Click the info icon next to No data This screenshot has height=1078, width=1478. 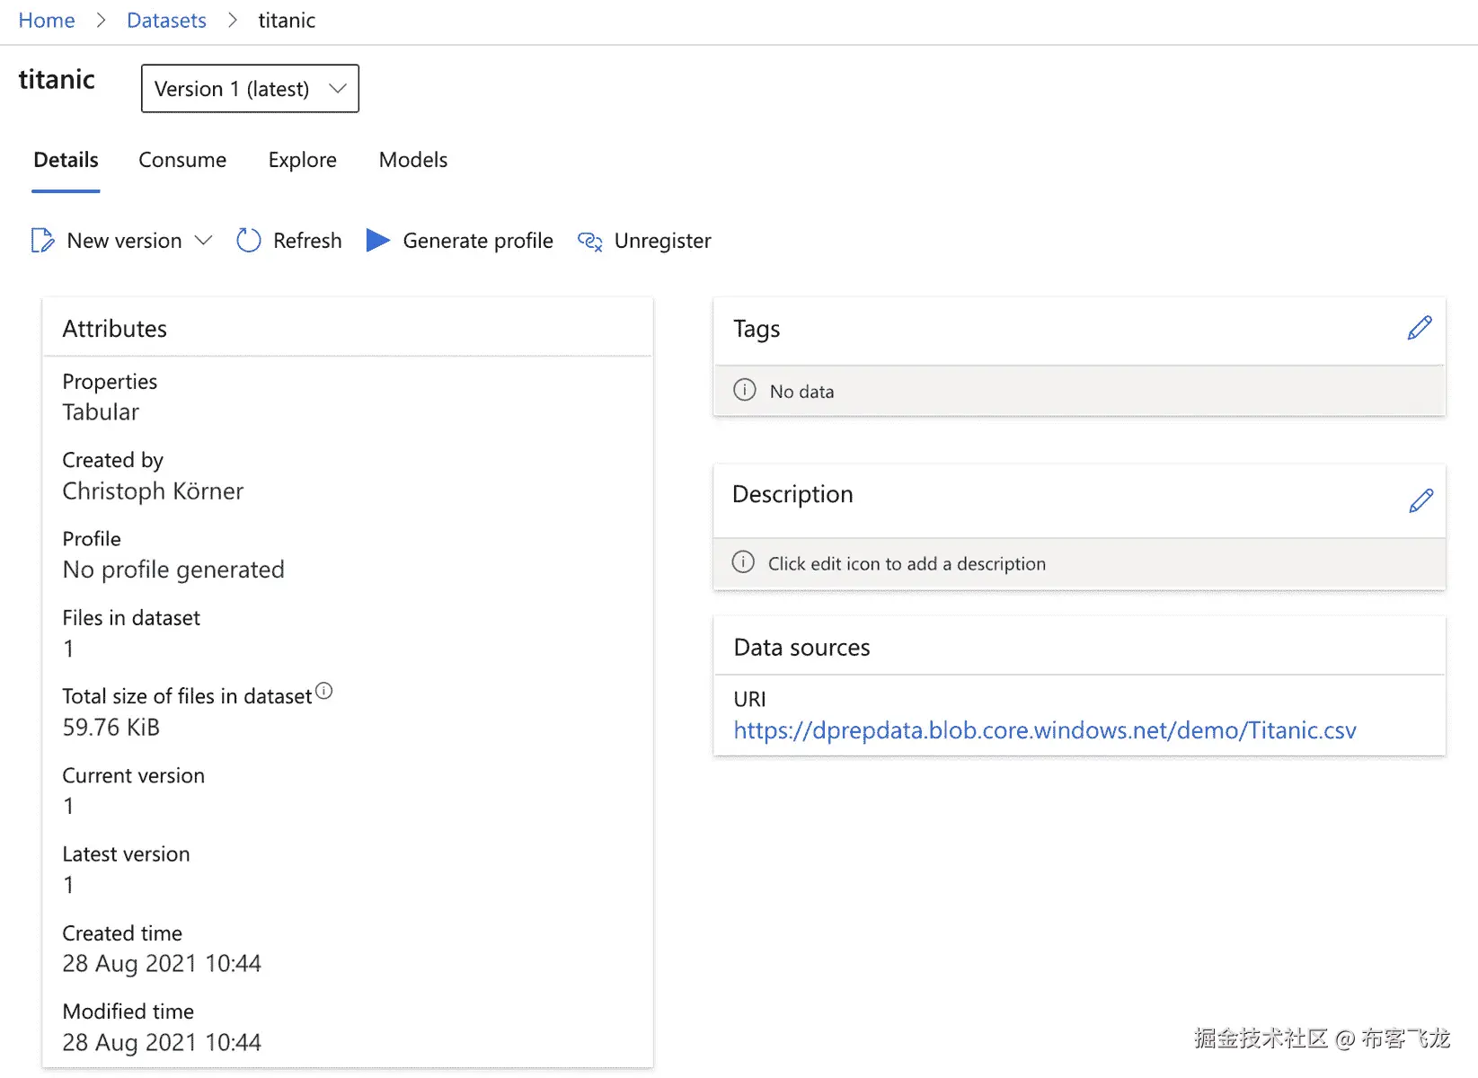745,390
